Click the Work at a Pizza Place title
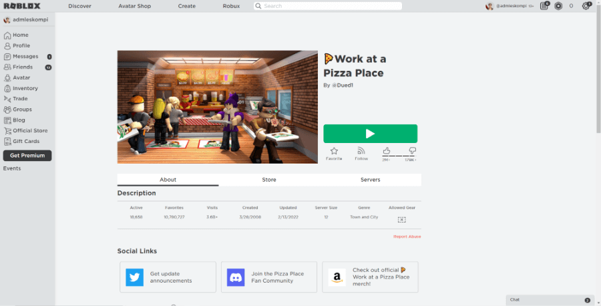 (x=355, y=65)
